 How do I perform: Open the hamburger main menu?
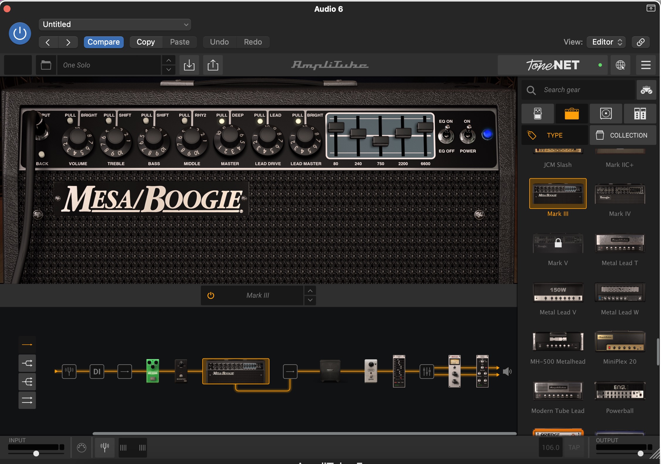pyautogui.click(x=646, y=65)
